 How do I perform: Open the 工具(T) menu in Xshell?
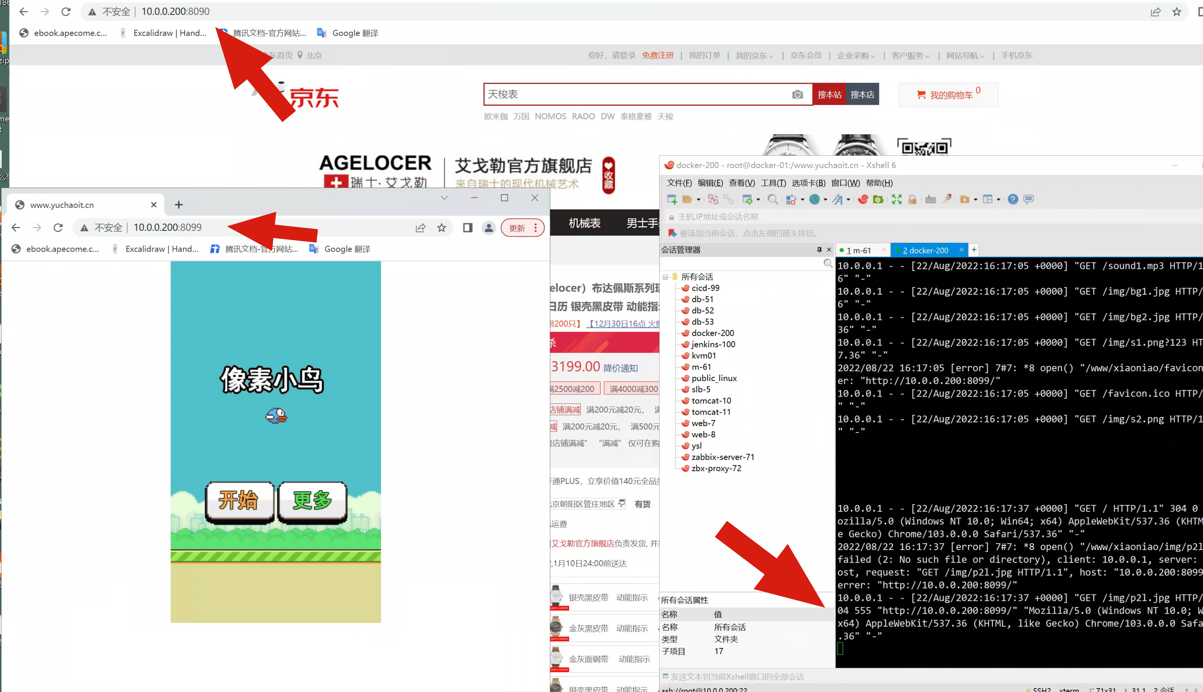tap(773, 183)
